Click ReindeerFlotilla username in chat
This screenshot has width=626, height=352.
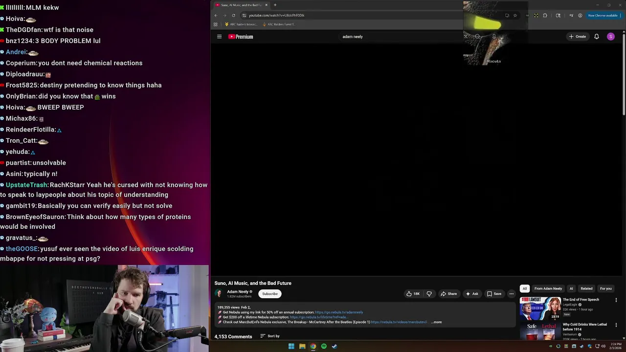click(31, 130)
